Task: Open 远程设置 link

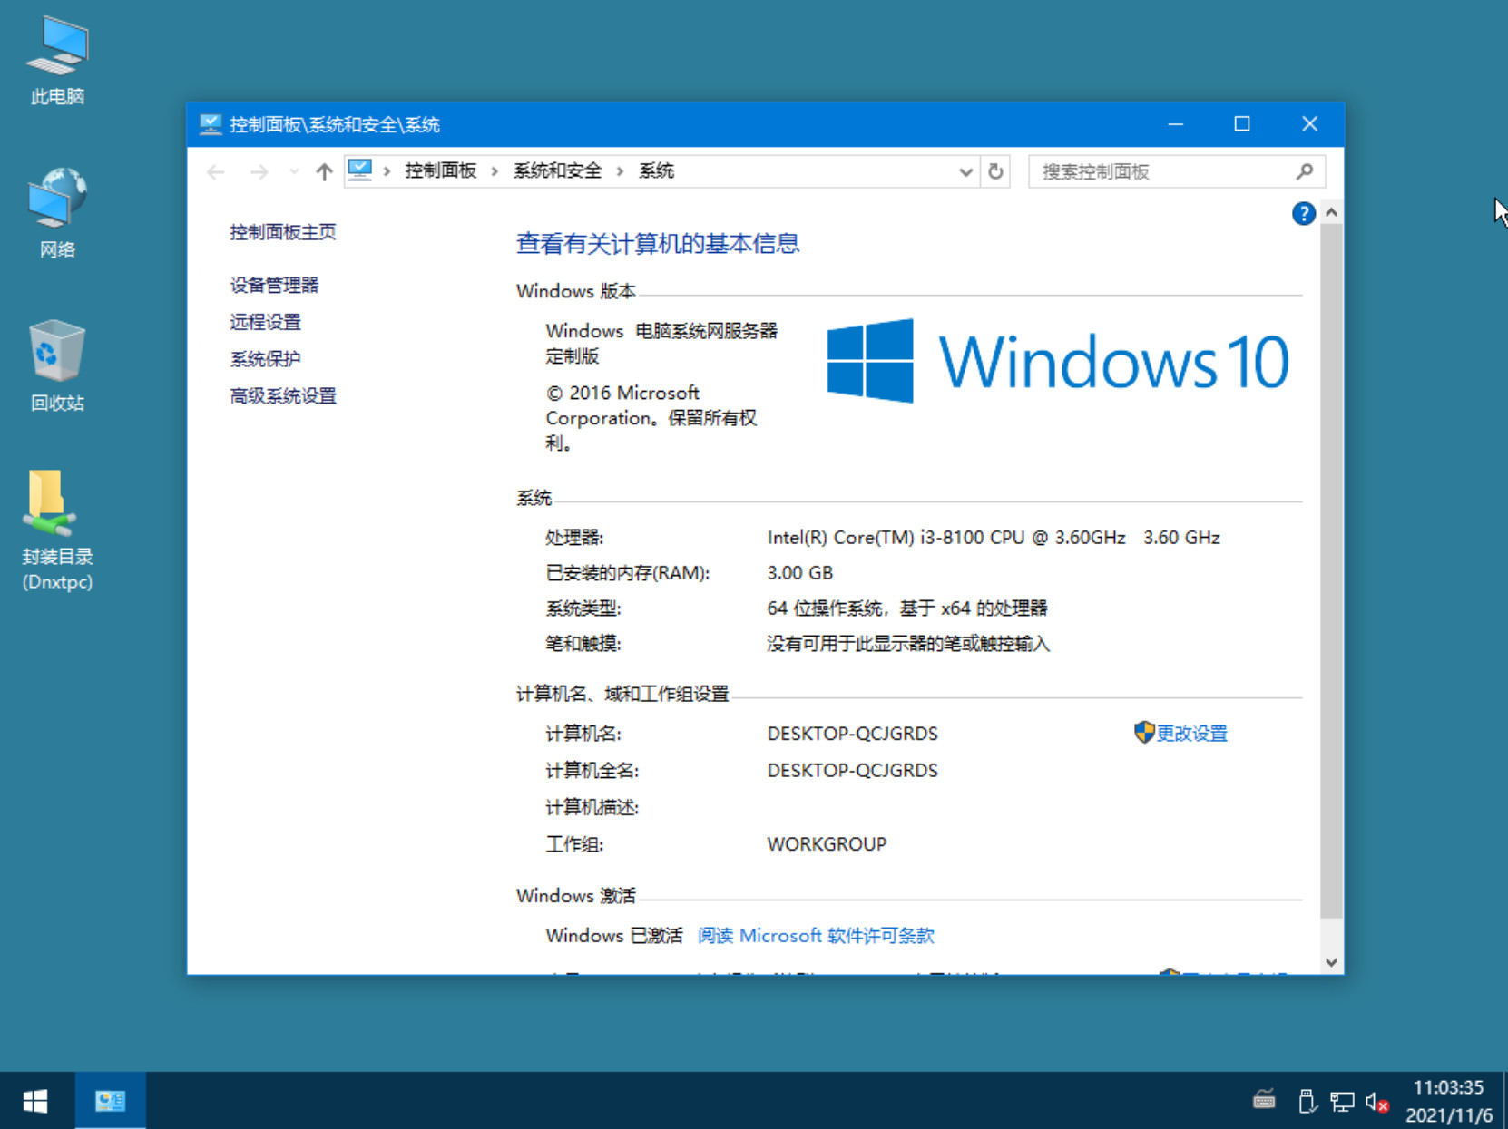Action: tap(265, 322)
